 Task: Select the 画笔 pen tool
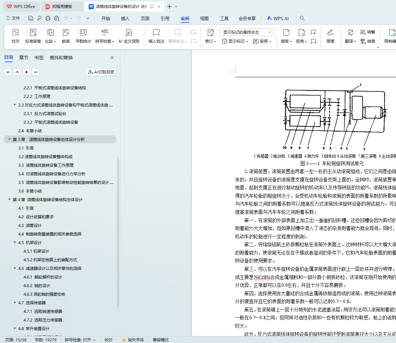tap(330, 36)
